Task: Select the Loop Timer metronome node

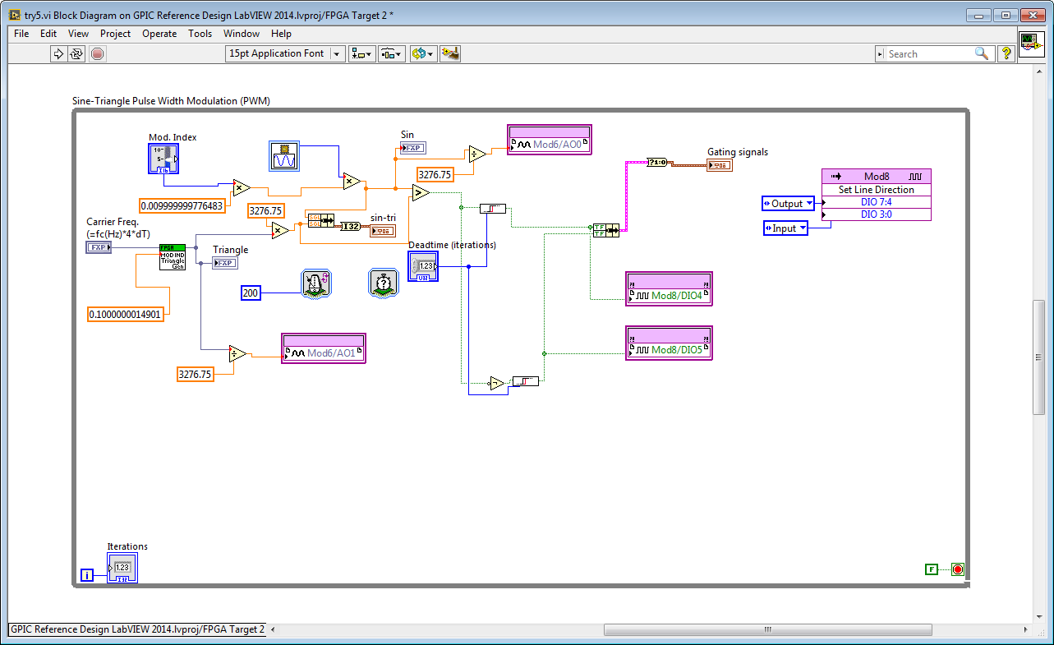Action: click(x=315, y=283)
